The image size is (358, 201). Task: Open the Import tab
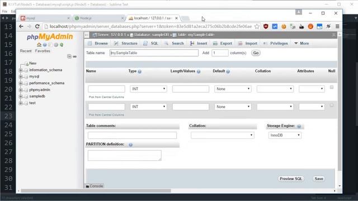(247, 44)
